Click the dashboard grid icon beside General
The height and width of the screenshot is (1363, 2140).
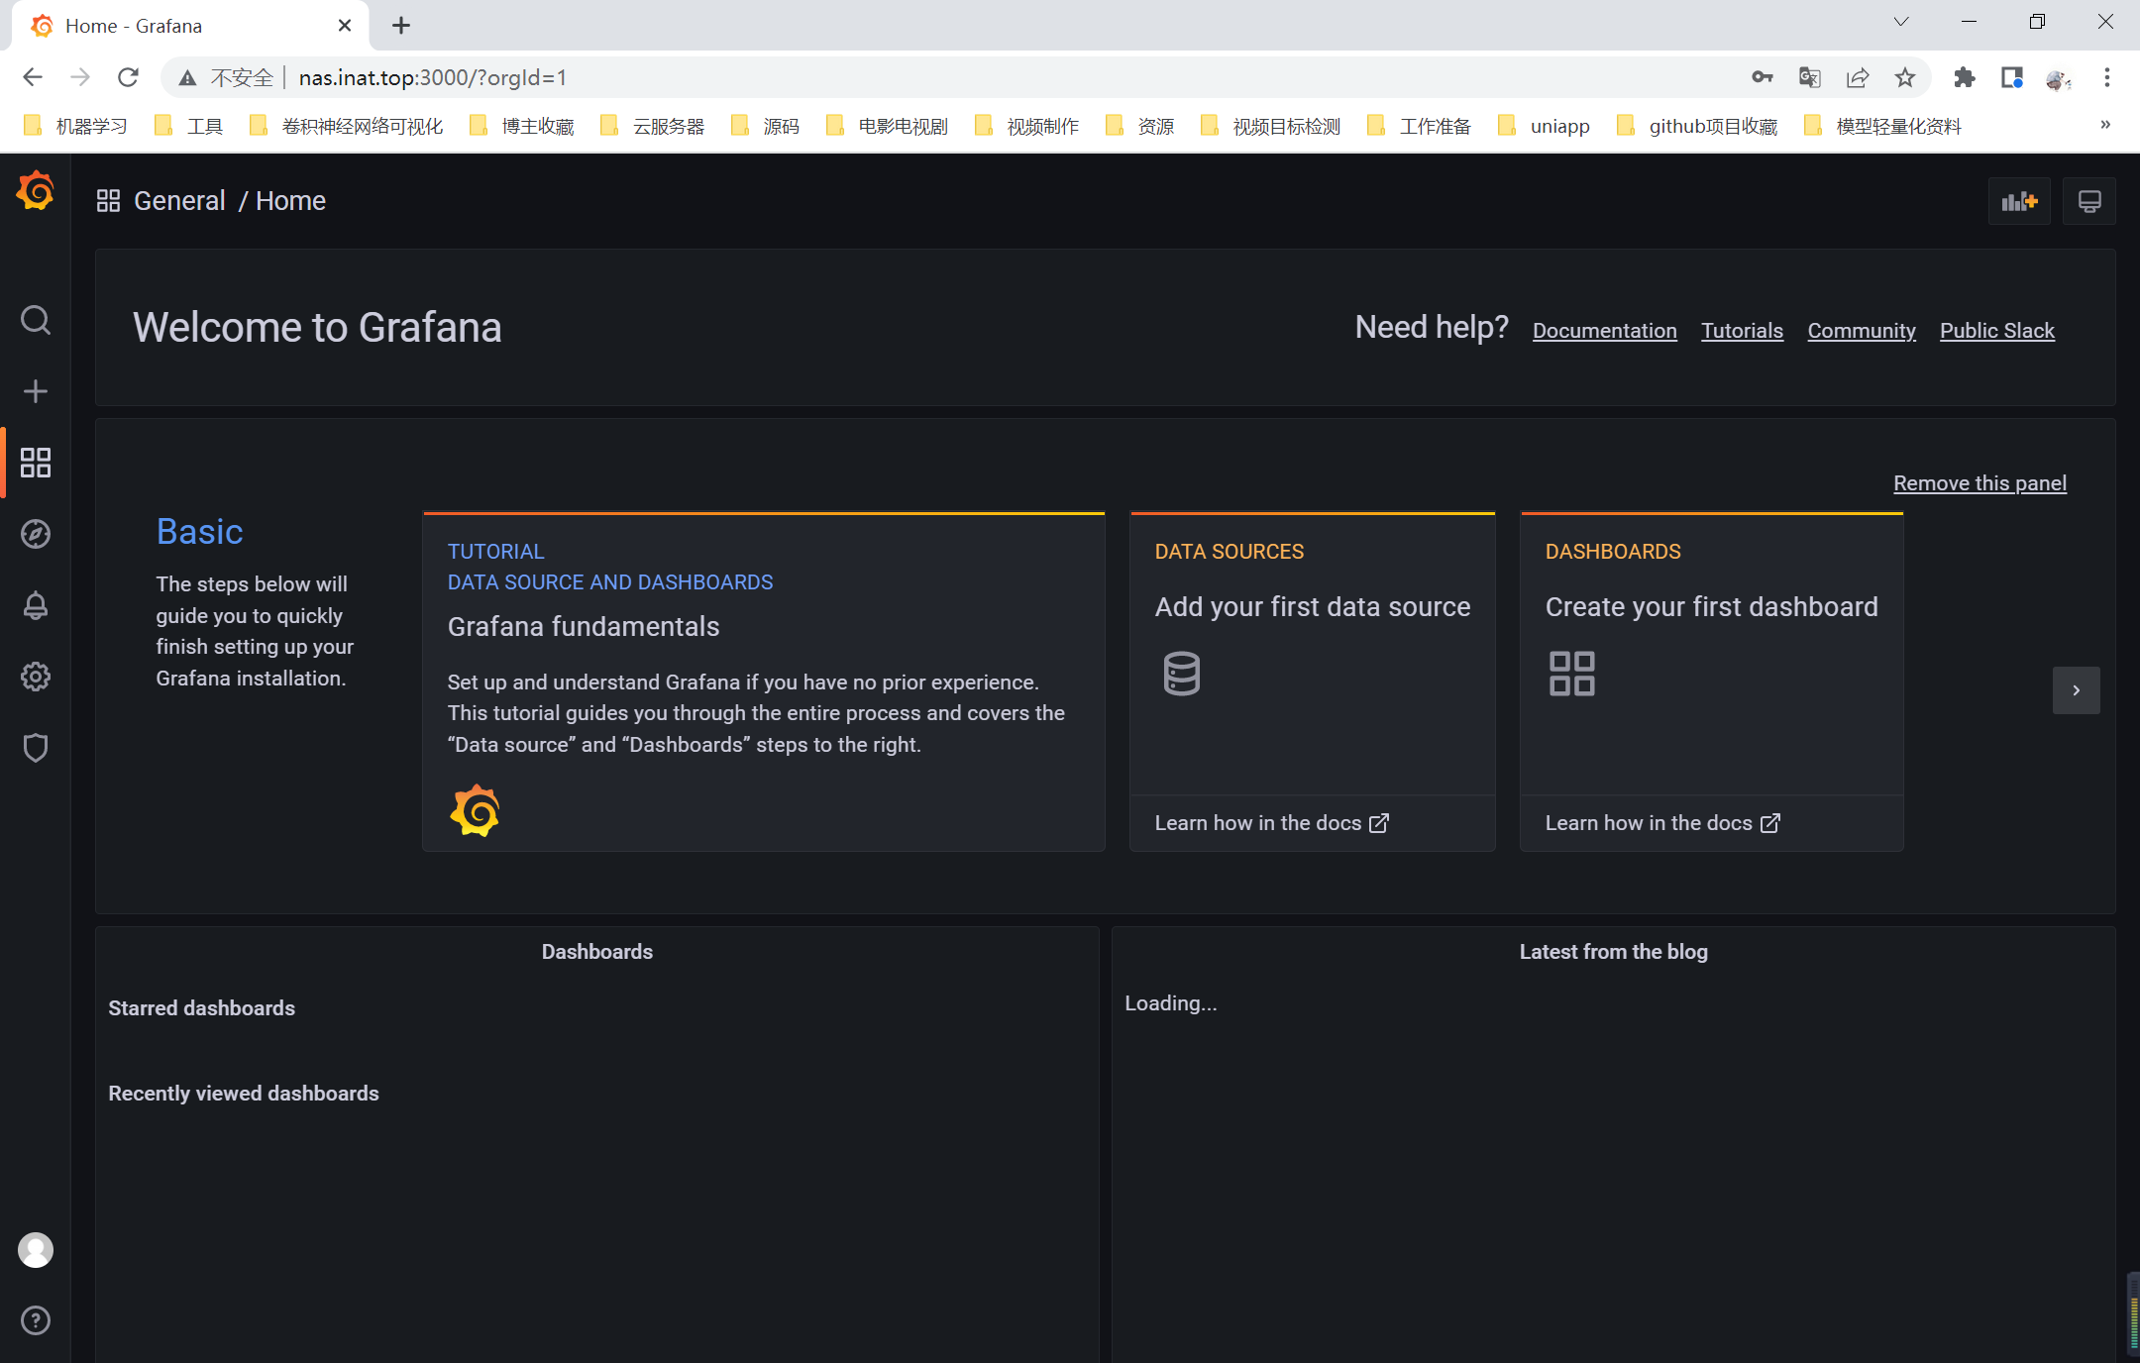[x=108, y=201]
